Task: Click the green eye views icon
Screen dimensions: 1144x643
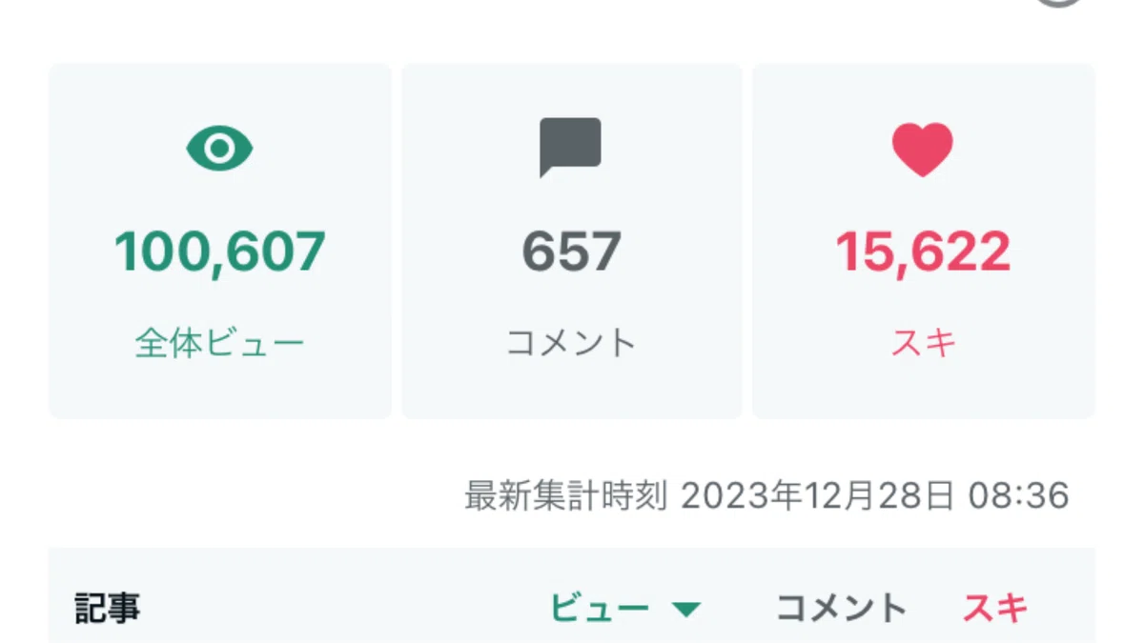Action: click(219, 150)
